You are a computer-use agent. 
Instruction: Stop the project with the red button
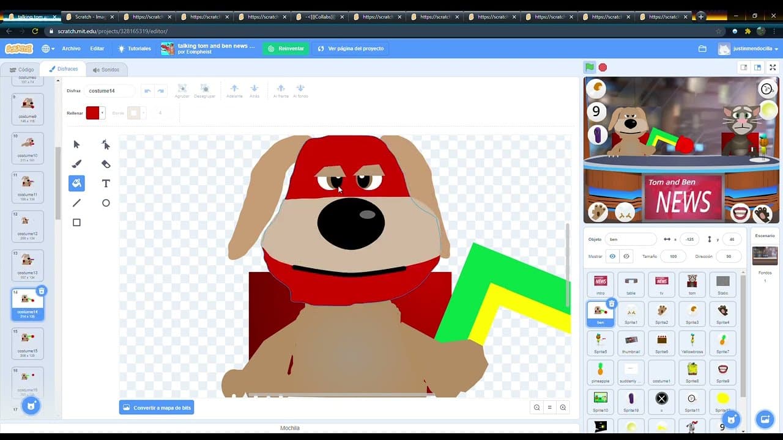(x=603, y=67)
